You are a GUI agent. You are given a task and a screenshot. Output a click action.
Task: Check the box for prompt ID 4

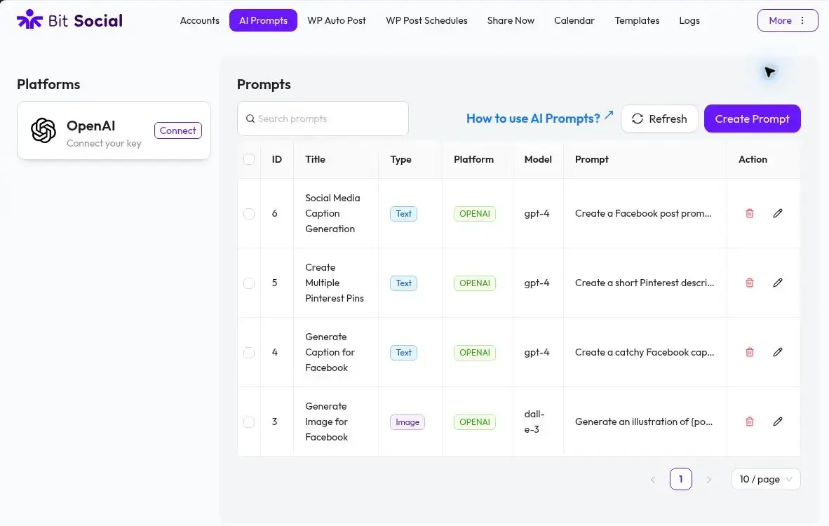tap(249, 353)
